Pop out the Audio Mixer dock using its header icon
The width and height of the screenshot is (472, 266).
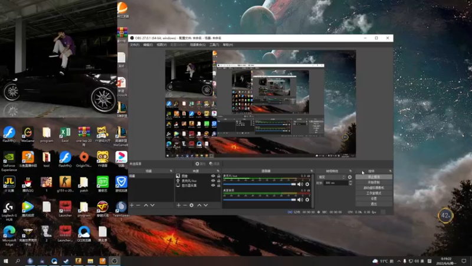tap(312, 171)
